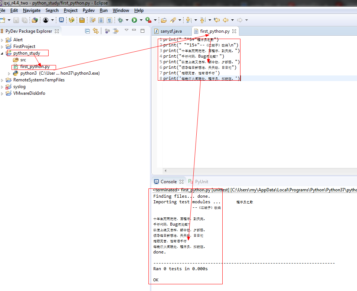Click the Collapse All icon in Package Explorer
Viewport: 357px width, 291px height.
[x=87, y=31]
